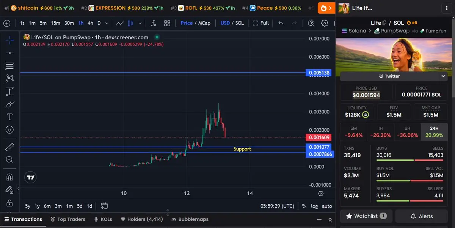Viewport: 455px width, 228px height.
Task: Switch chart to Price display
Action: coord(187,23)
